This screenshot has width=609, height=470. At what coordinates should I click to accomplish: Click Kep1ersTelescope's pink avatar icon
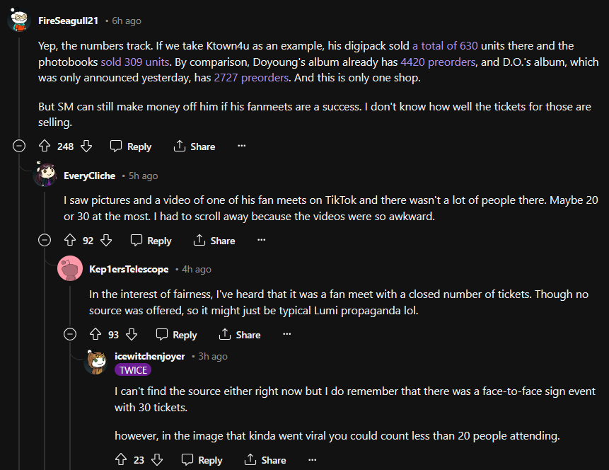pyautogui.click(x=71, y=269)
